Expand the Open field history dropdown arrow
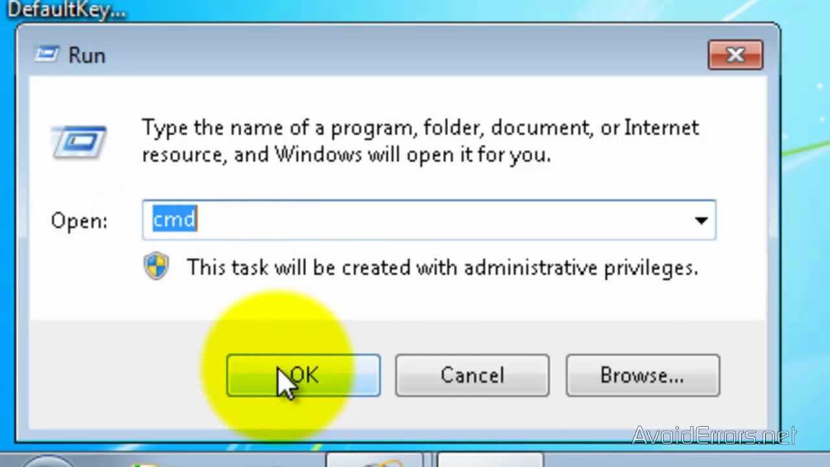The height and width of the screenshot is (467, 830). click(x=701, y=221)
